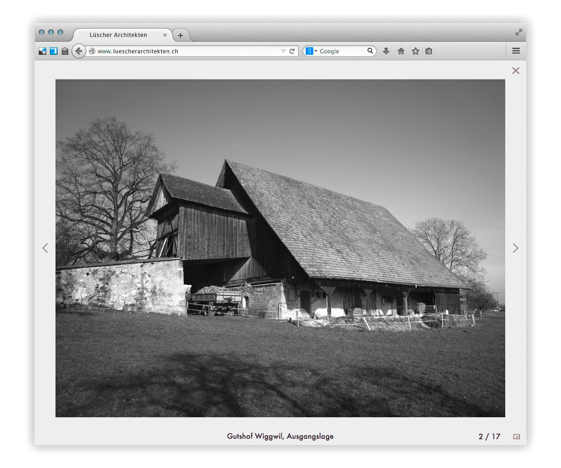
Task: Click the blue square toolbar icon
Action: tap(54, 51)
